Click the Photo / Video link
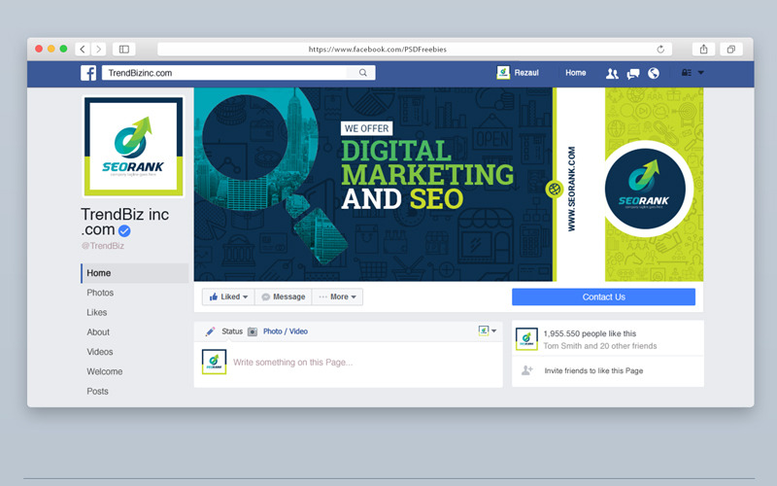This screenshot has width=777, height=486. [x=285, y=331]
